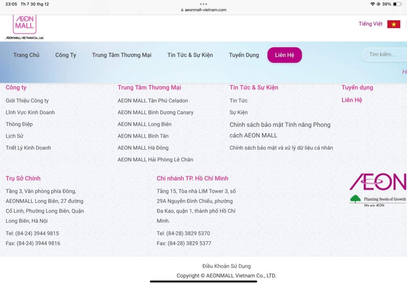Image resolution: width=407 pixels, height=285 pixels.
Task: Tap the padlock icon beside the URL
Action: point(182,10)
